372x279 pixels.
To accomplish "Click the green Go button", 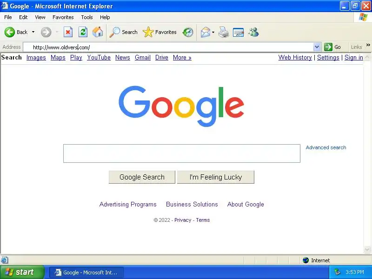I will [333, 47].
